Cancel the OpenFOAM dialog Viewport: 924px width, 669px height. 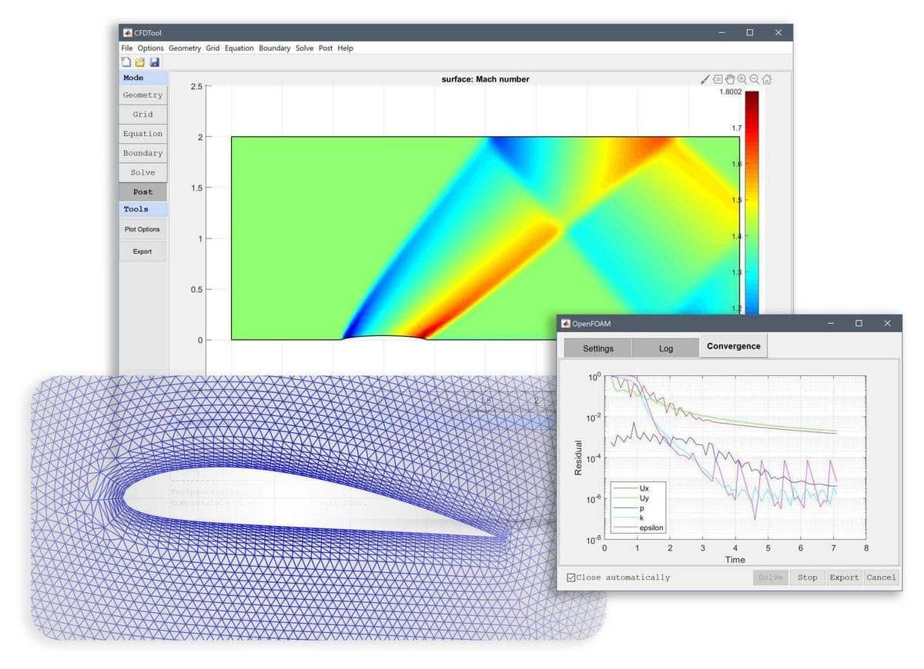tap(881, 577)
